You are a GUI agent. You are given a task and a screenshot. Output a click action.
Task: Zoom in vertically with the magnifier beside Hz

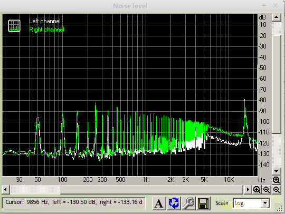pos(276,180)
